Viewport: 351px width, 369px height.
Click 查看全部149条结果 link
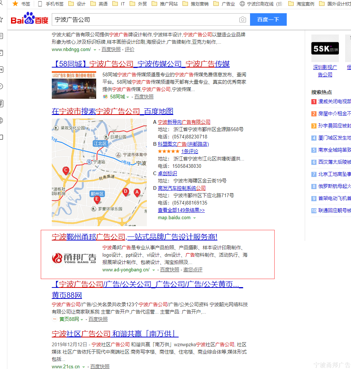point(181,210)
